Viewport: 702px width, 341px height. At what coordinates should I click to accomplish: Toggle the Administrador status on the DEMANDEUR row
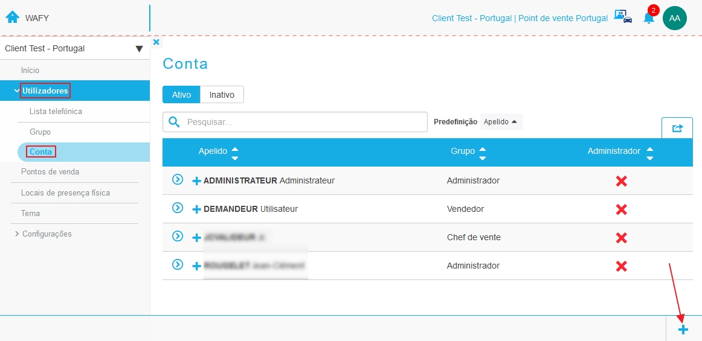click(x=621, y=209)
